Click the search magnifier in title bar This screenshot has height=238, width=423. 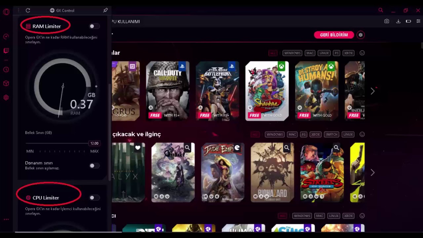(381, 10)
